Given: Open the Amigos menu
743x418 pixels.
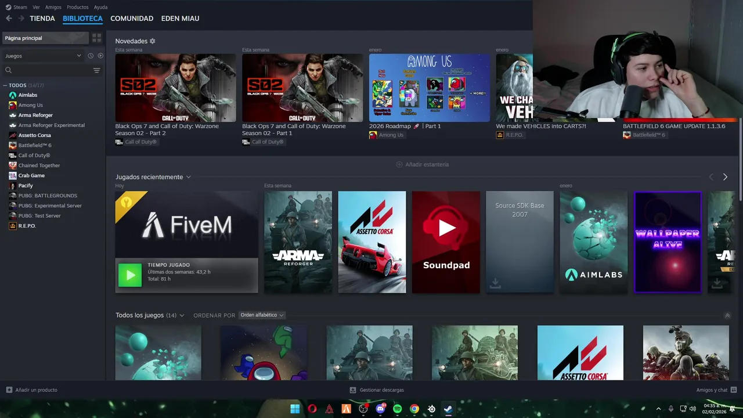Looking at the screenshot, I should click(x=53, y=7).
